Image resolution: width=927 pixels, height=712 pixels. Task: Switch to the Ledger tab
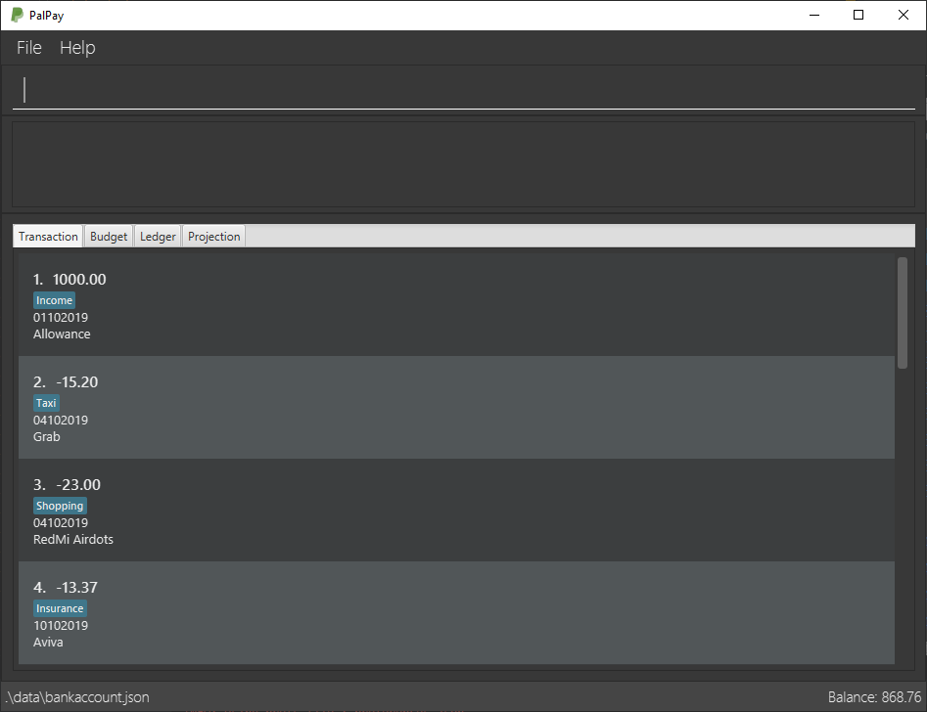[158, 237]
